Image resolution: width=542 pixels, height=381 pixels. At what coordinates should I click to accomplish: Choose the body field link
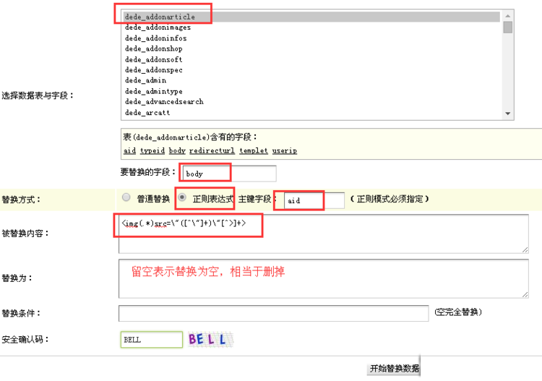click(177, 151)
